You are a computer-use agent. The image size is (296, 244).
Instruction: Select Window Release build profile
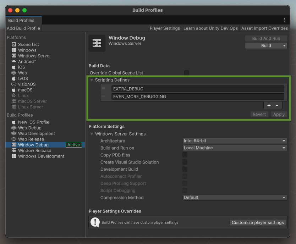point(45,150)
